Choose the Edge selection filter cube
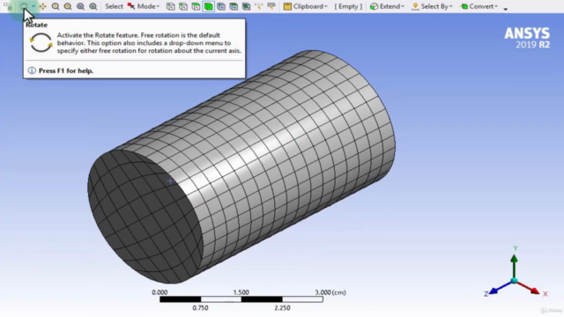Viewport: 564px width, 317px height. [183, 6]
